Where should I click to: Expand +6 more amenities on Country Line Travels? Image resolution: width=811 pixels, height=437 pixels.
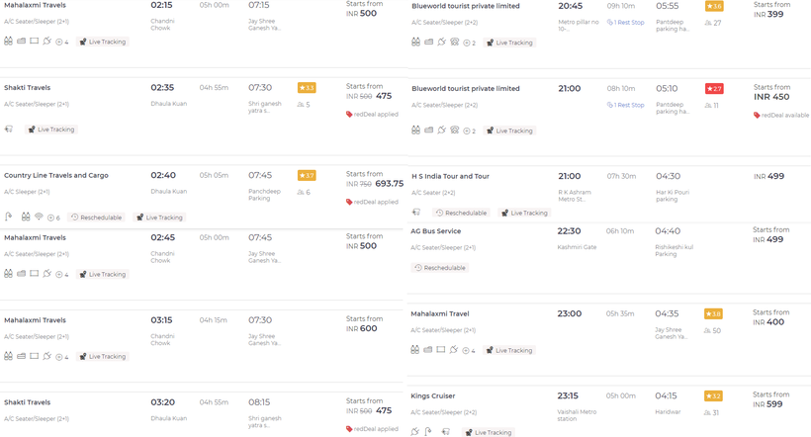pyautogui.click(x=54, y=218)
